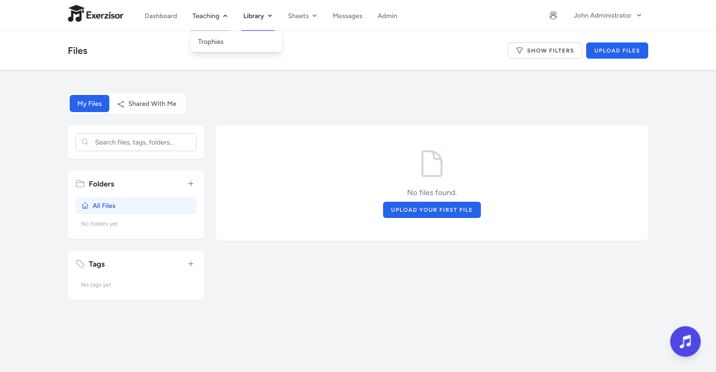Click the "No folders yet" text
Viewport: 716px width, 372px height.
point(99,224)
